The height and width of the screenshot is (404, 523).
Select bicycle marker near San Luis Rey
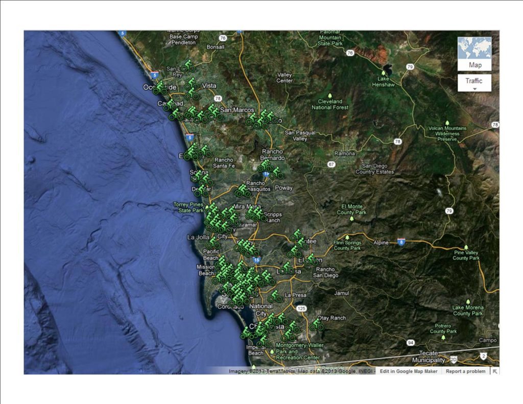[x=188, y=66]
